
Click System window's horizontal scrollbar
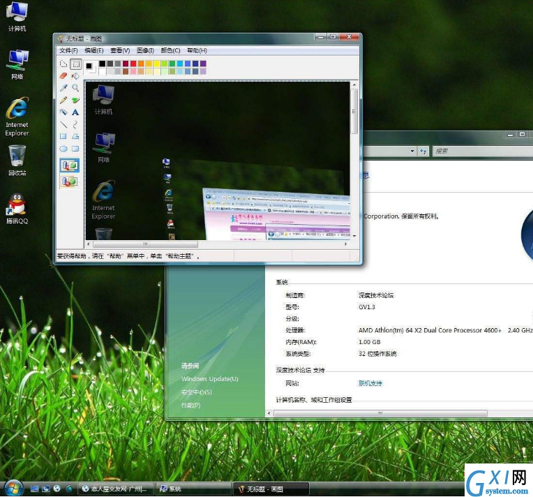coord(380,413)
